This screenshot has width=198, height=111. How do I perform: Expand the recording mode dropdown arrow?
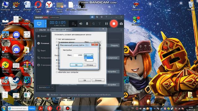pyautogui.click(x=45, y=23)
